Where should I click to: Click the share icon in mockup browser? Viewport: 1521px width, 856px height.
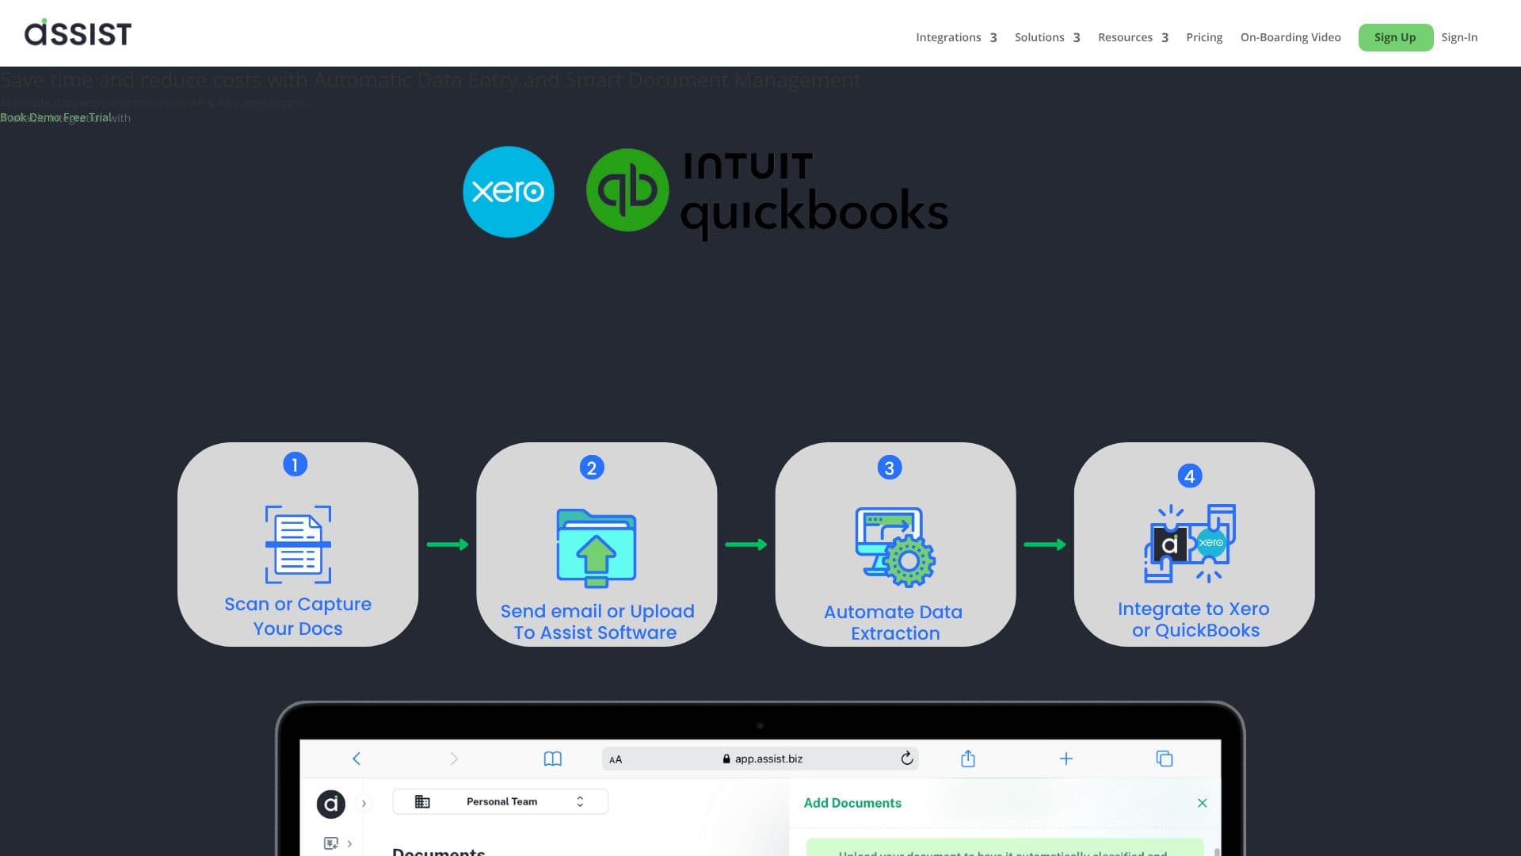point(968,759)
